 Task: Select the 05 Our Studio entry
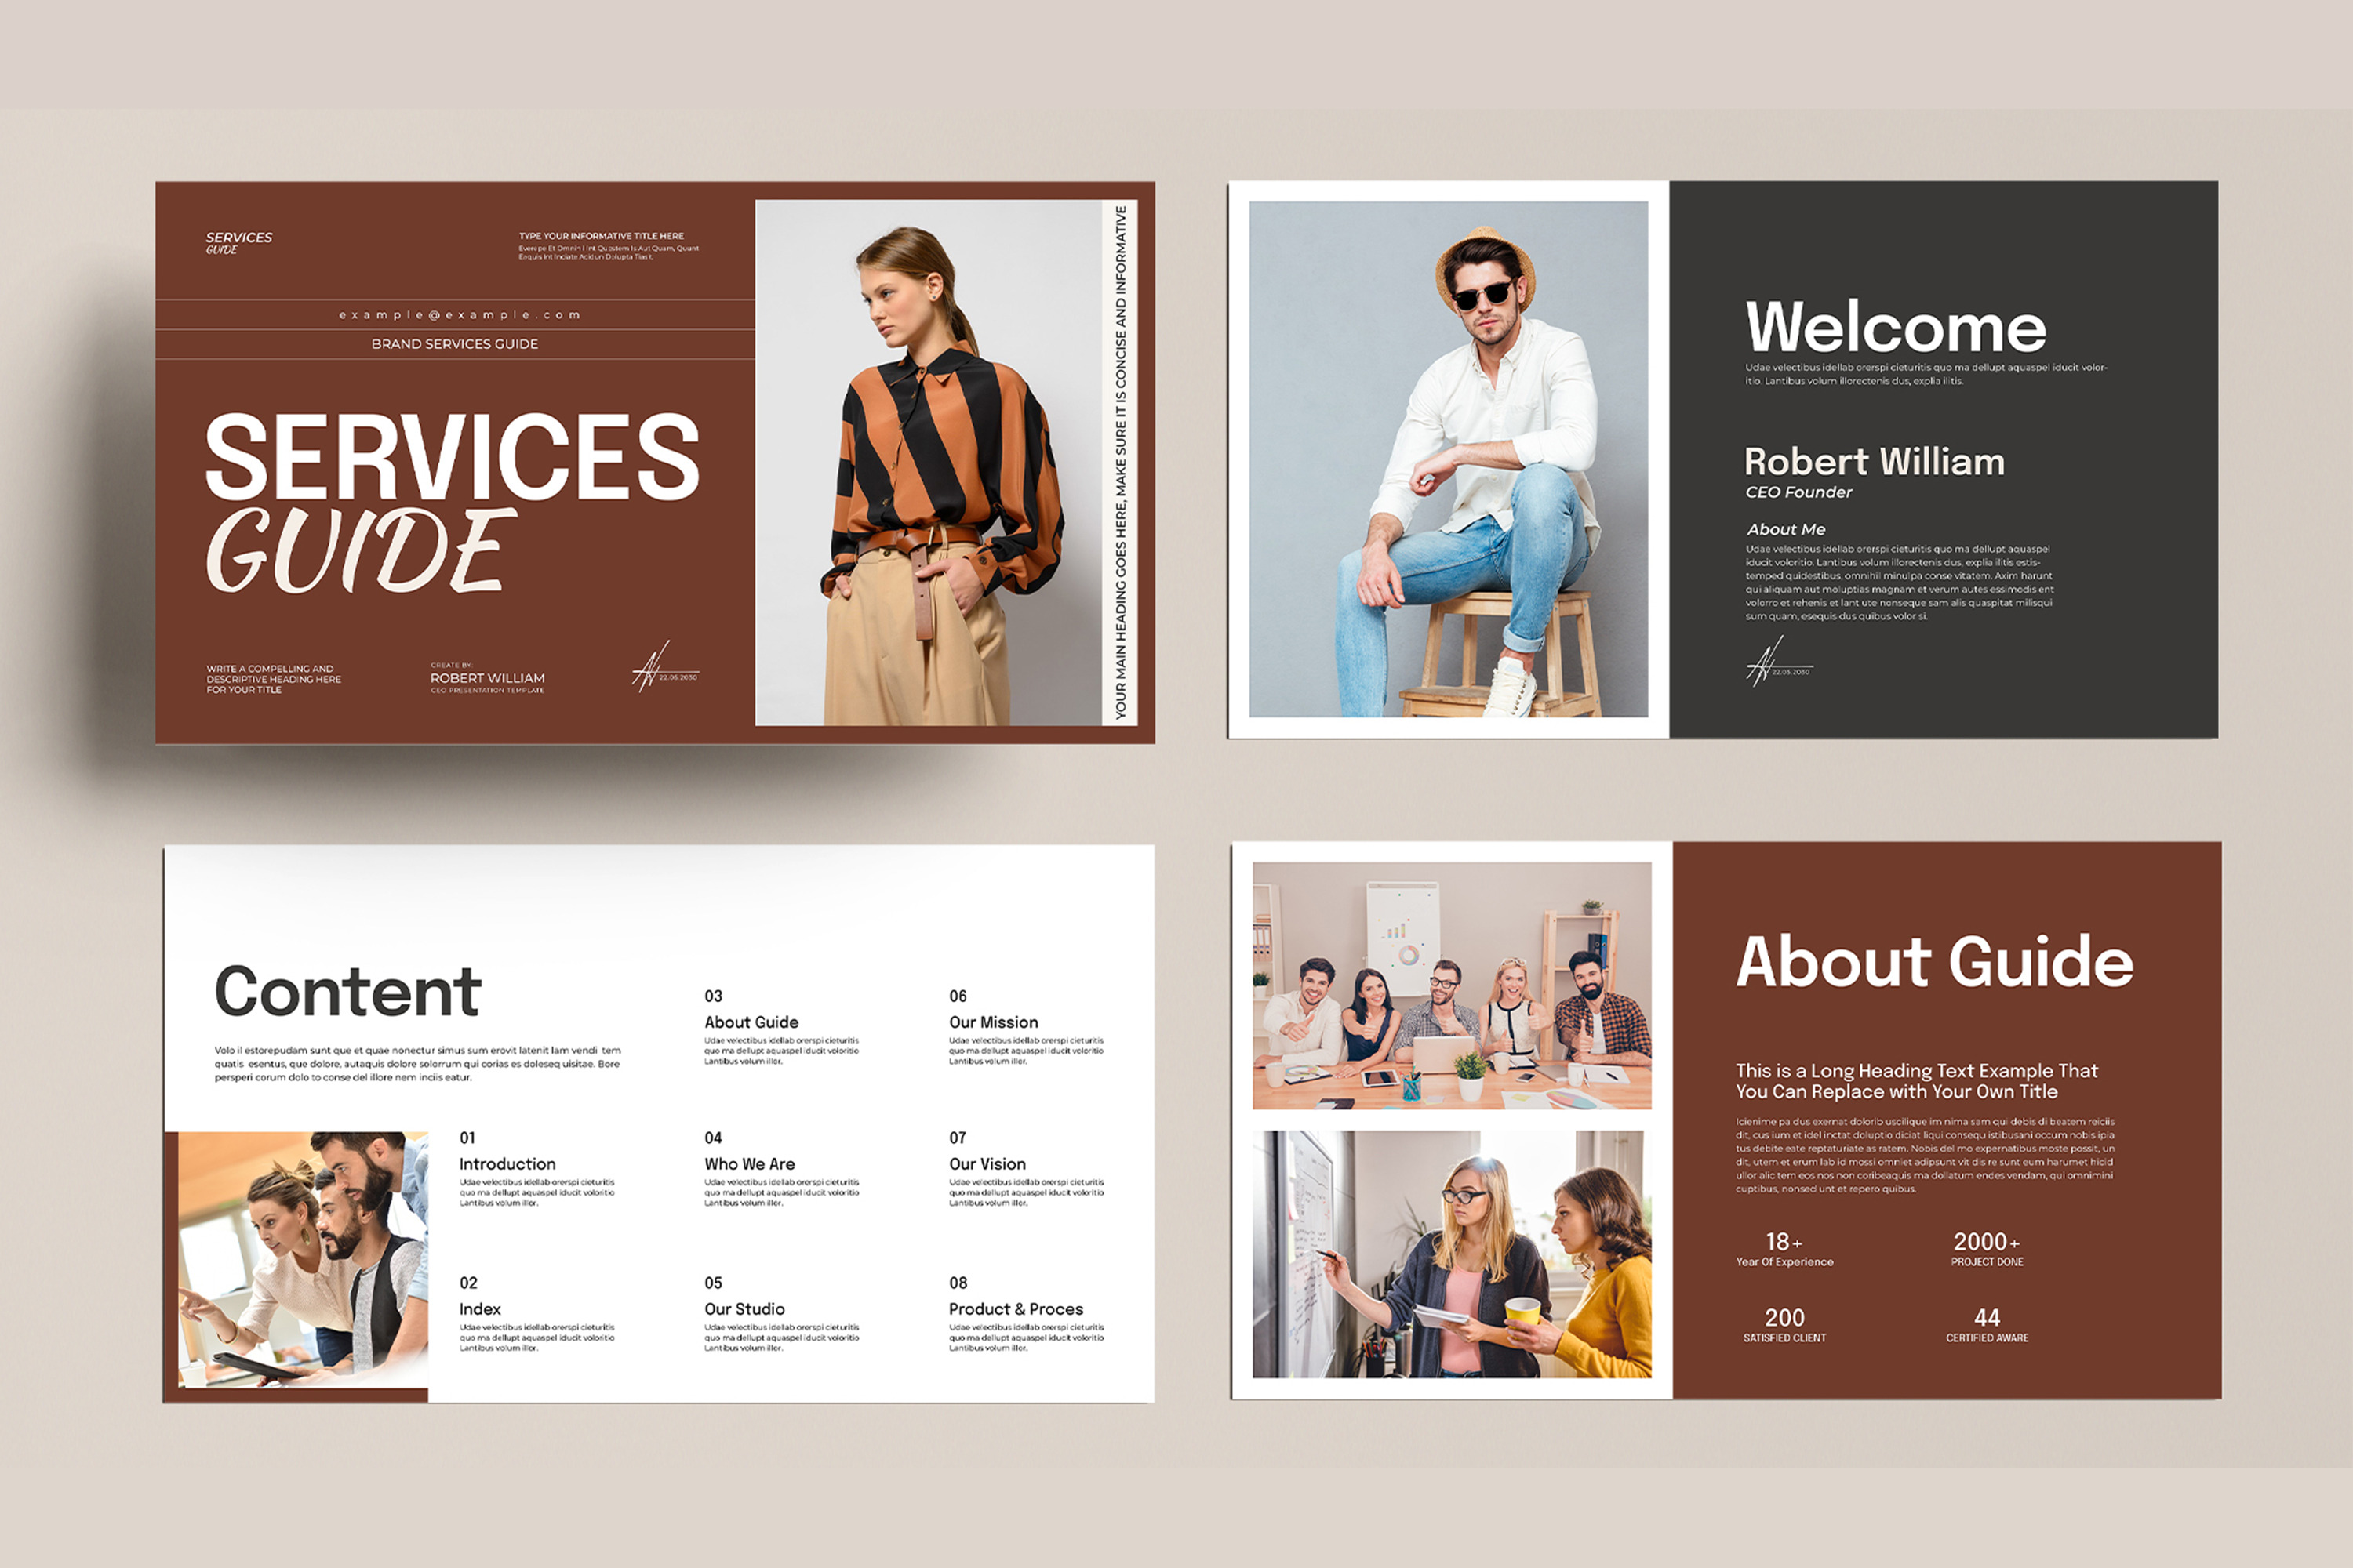pyautogui.click(x=782, y=1314)
